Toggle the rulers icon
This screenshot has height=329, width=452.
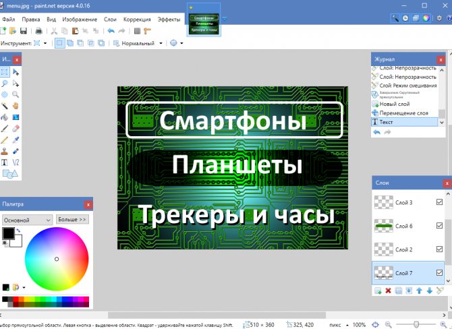[147, 31]
